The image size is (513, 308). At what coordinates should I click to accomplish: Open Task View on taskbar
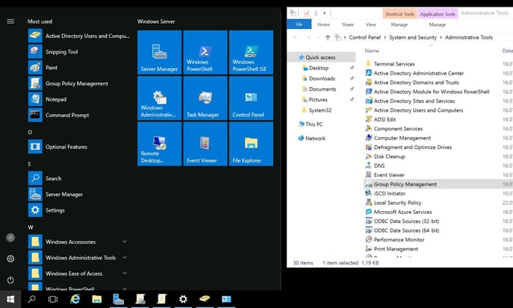[53, 299]
